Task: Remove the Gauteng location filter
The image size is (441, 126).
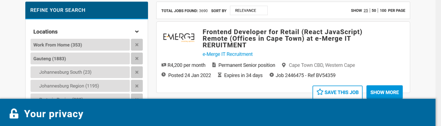Action: point(137,59)
